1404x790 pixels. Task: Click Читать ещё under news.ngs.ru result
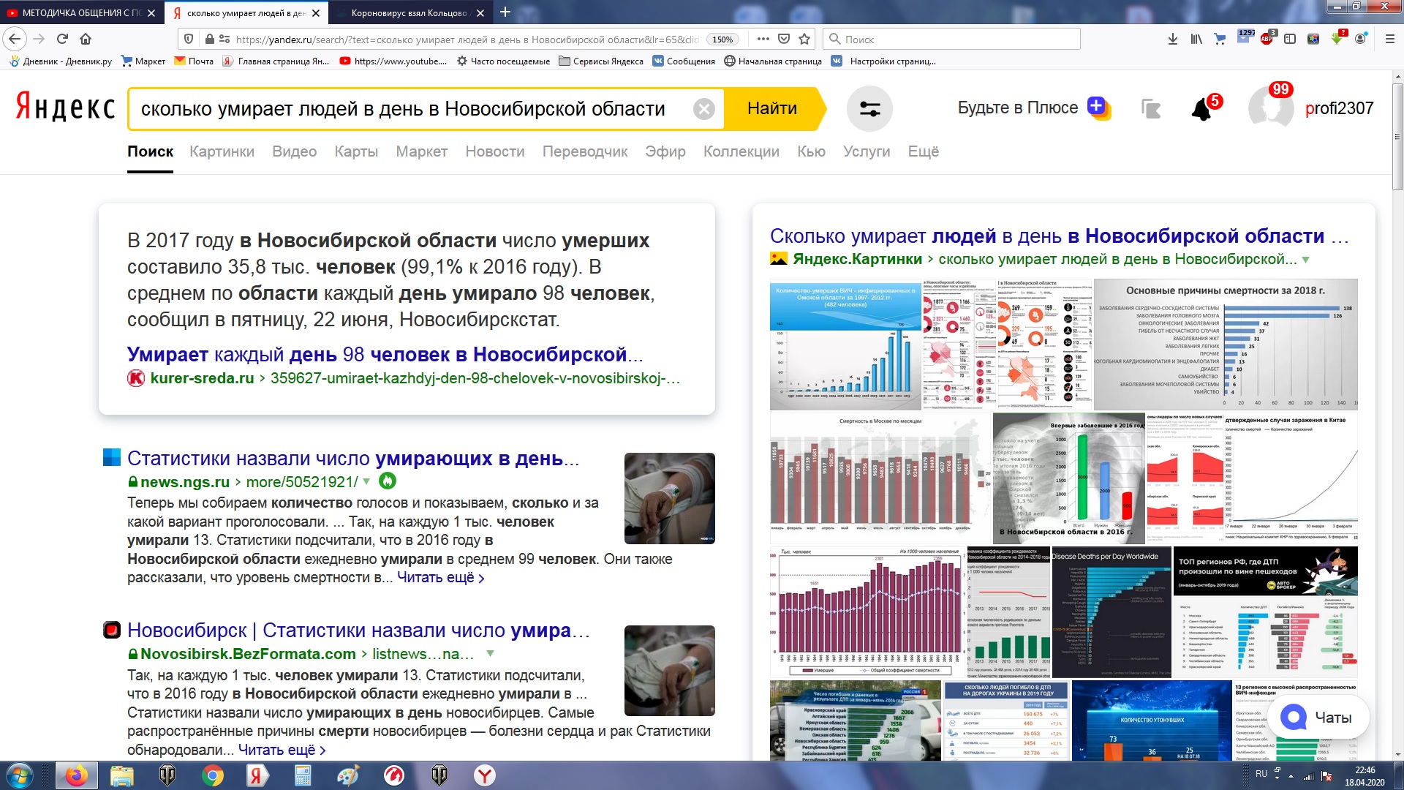(440, 578)
